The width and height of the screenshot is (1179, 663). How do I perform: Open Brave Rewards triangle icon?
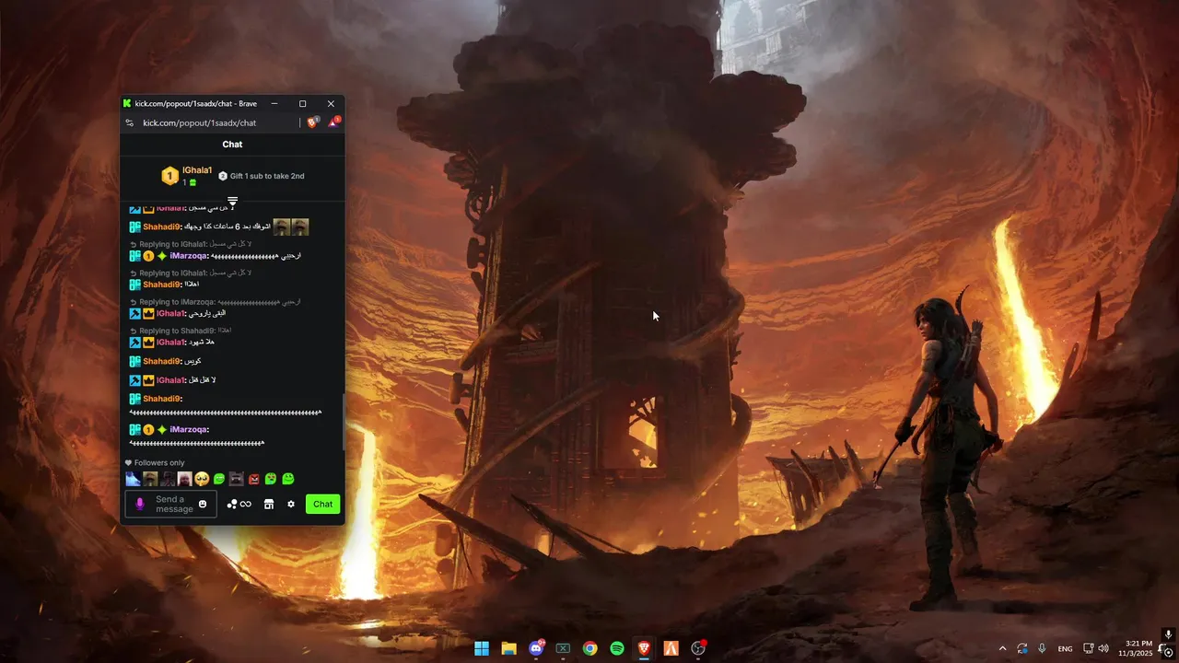[x=333, y=122]
